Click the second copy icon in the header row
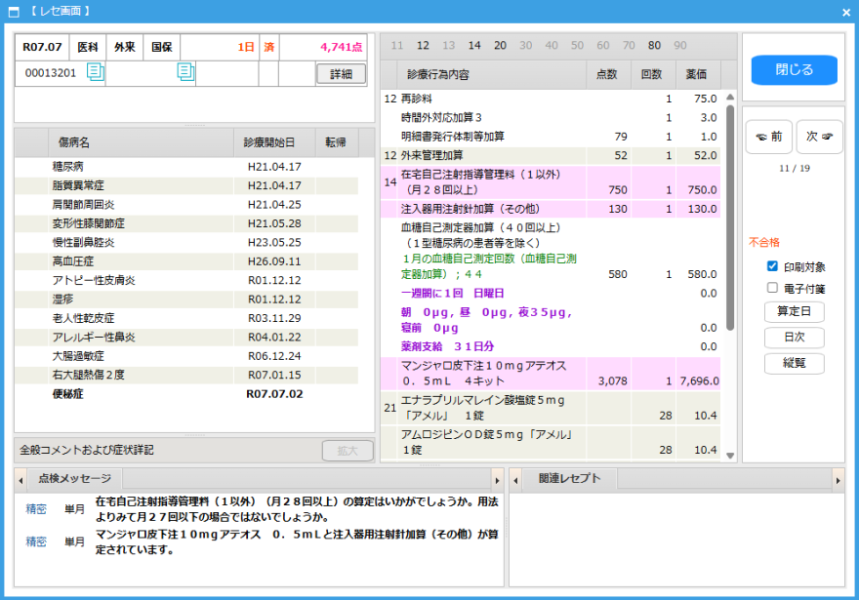 click(x=185, y=72)
